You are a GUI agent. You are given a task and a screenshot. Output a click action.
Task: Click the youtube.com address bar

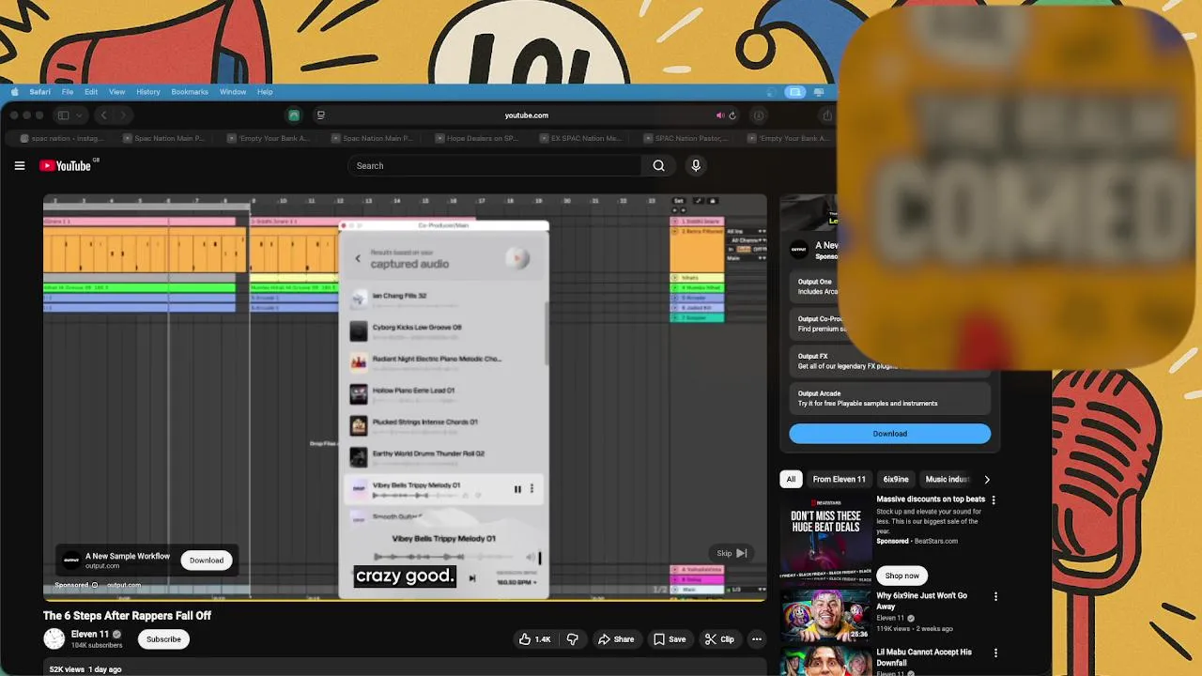[526, 115]
